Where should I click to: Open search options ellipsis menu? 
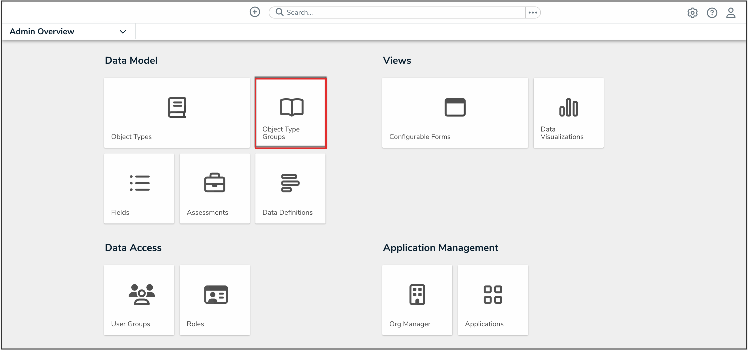(533, 12)
